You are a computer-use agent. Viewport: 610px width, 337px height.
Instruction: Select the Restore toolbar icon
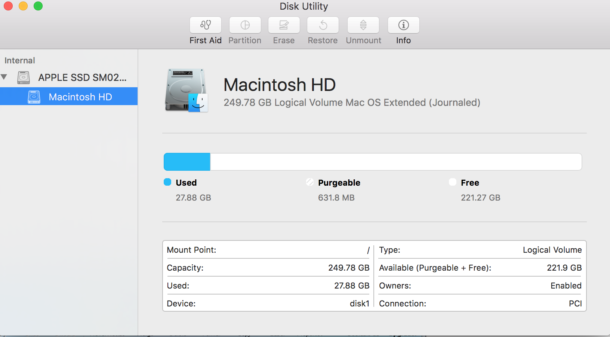[323, 25]
